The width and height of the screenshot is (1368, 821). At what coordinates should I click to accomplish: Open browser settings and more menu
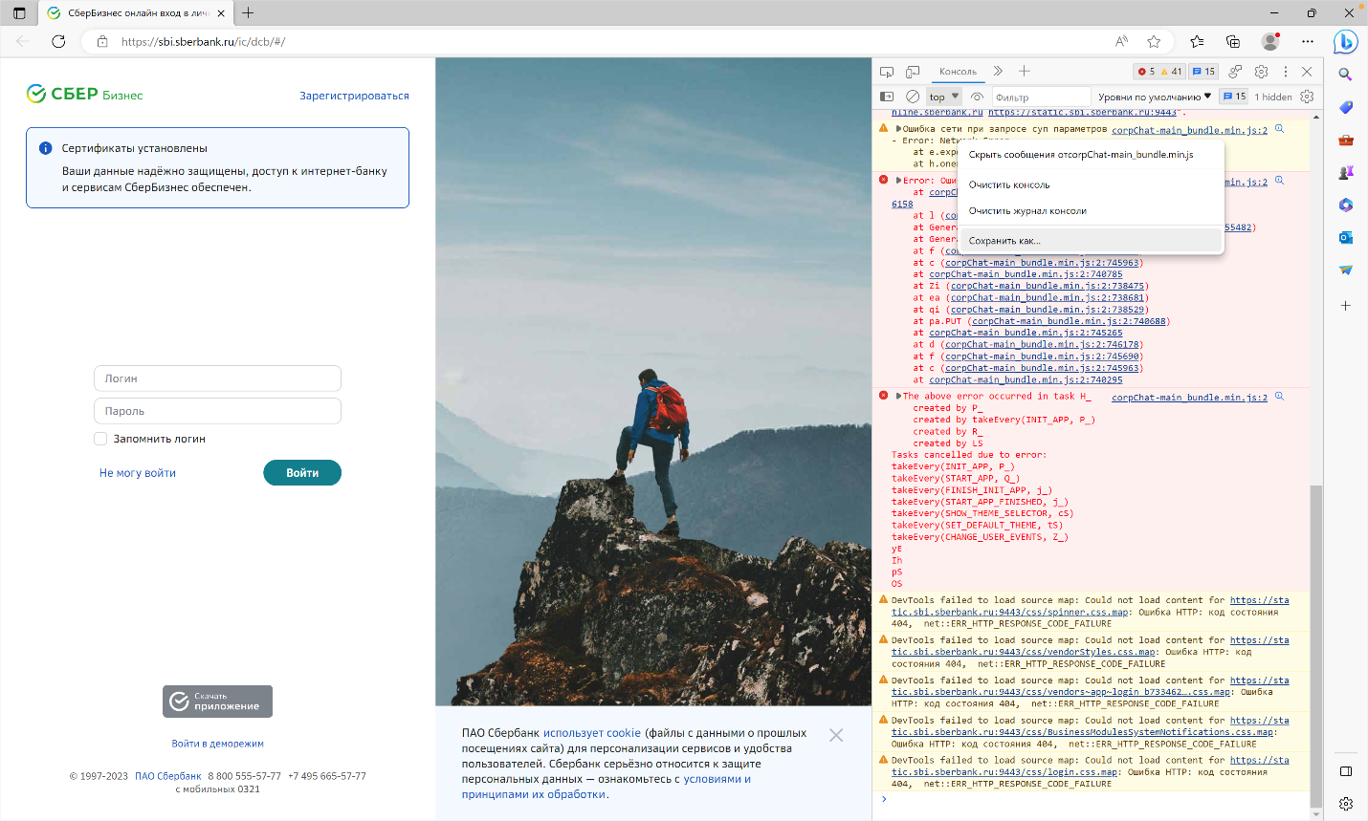tap(1308, 41)
